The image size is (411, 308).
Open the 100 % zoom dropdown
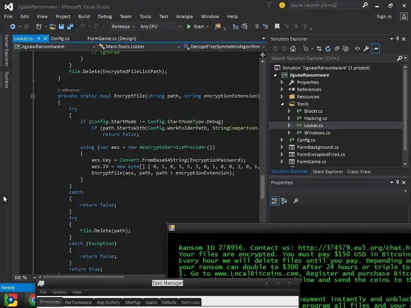(x=35, y=278)
